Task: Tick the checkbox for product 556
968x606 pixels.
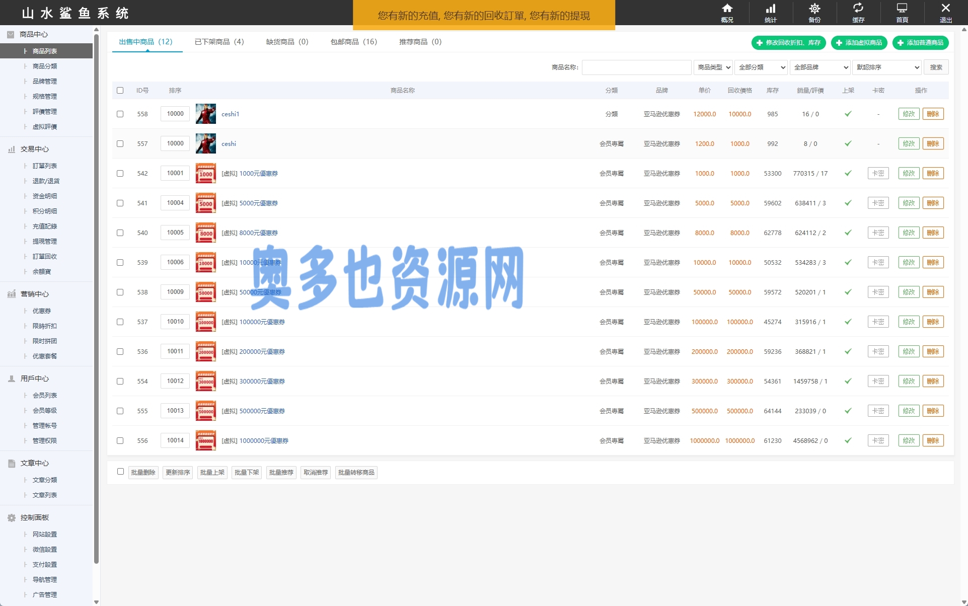Action: click(x=120, y=440)
